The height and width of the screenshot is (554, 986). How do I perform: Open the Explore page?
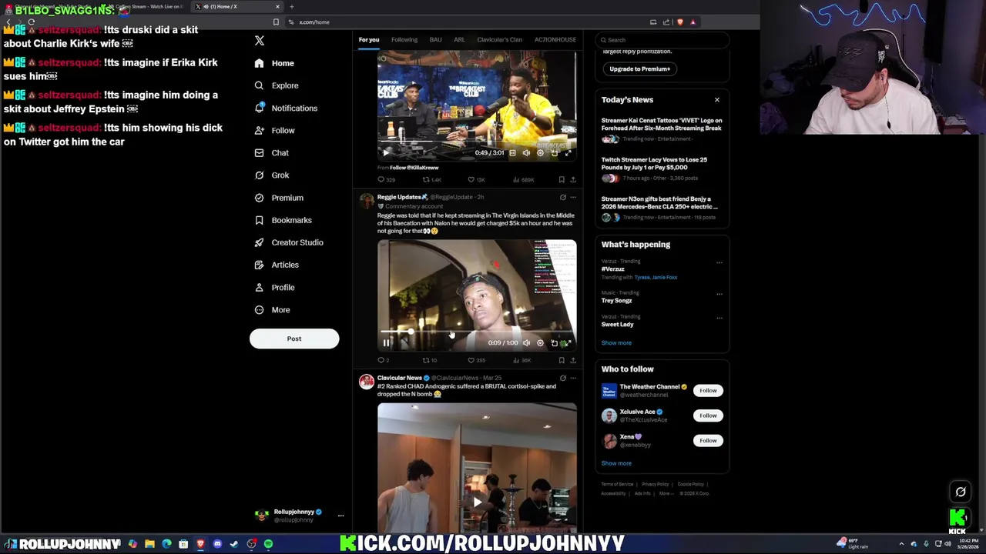277,85
